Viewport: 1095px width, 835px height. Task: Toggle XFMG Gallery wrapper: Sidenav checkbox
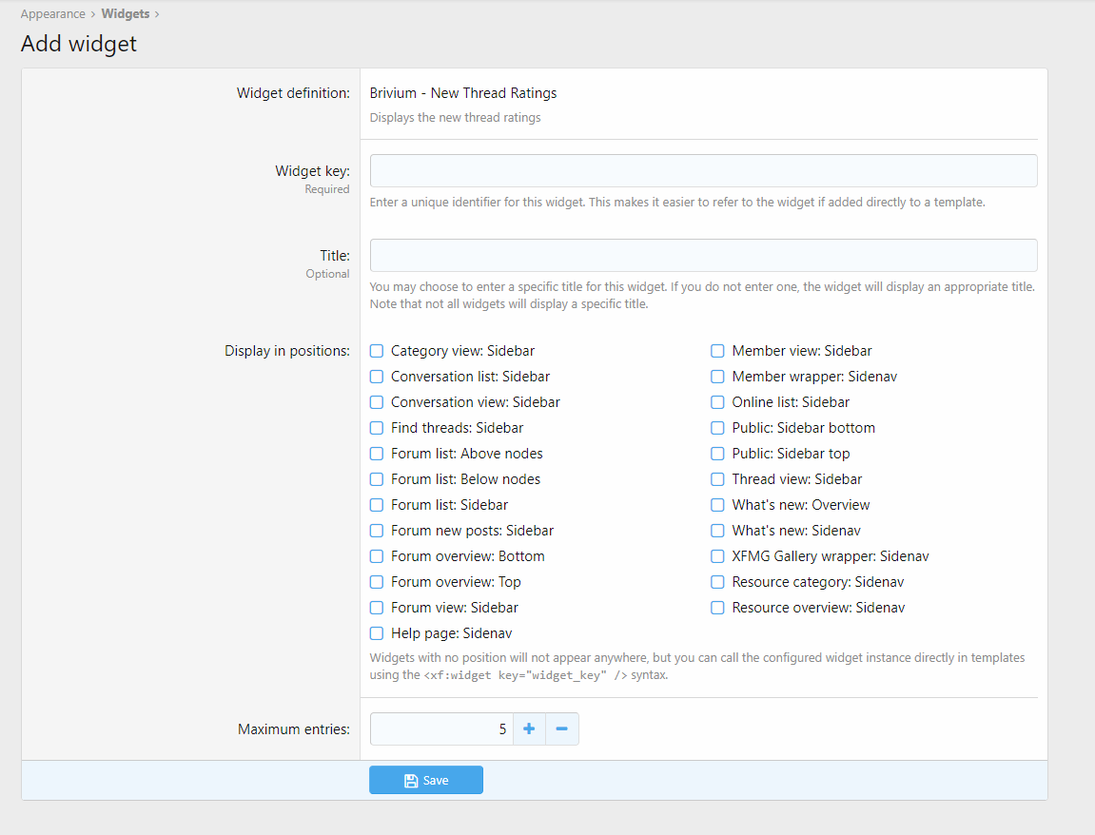(718, 556)
